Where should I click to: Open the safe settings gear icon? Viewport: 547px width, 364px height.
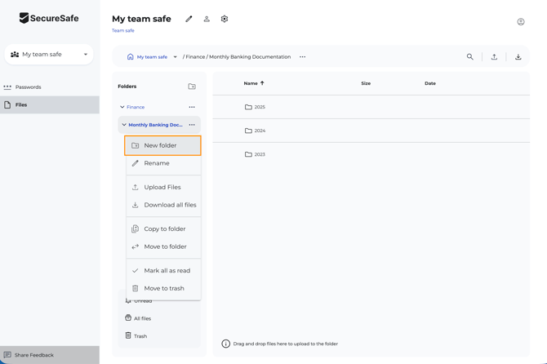click(225, 19)
